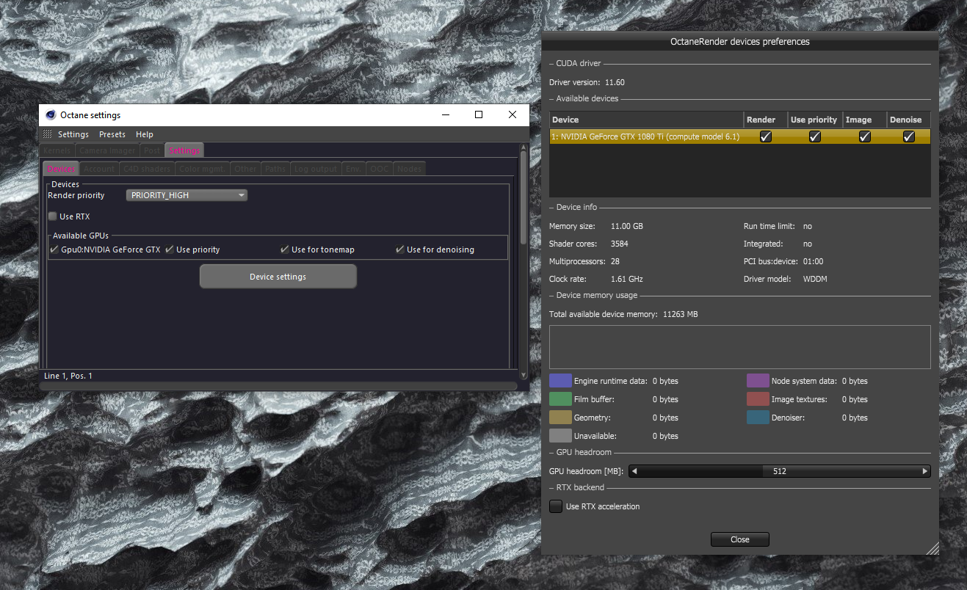Open the Settings menu in Octane settings
The image size is (967, 590).
(x=73, y=134)
